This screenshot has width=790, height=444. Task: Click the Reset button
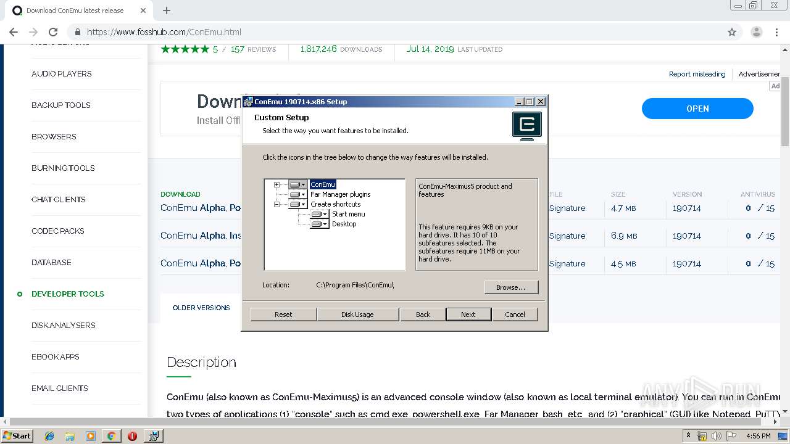[x=283, y=314]
